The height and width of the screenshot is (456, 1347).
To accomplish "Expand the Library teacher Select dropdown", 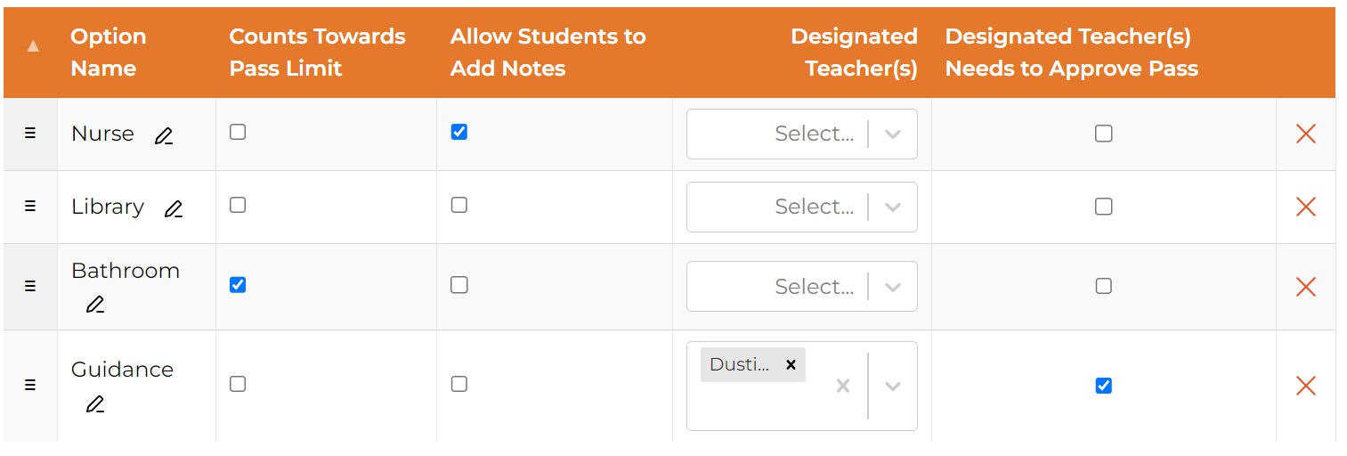I will [892, 207].
